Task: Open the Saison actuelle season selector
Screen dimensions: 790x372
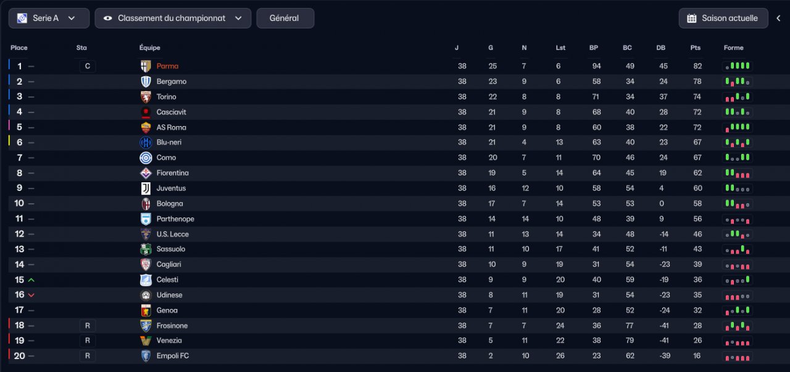Action: [x=723, y=18]
